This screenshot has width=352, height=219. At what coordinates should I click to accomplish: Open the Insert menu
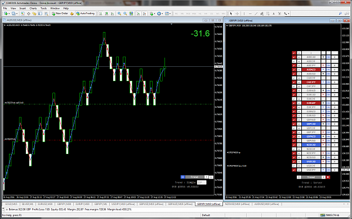coord(23,8)
